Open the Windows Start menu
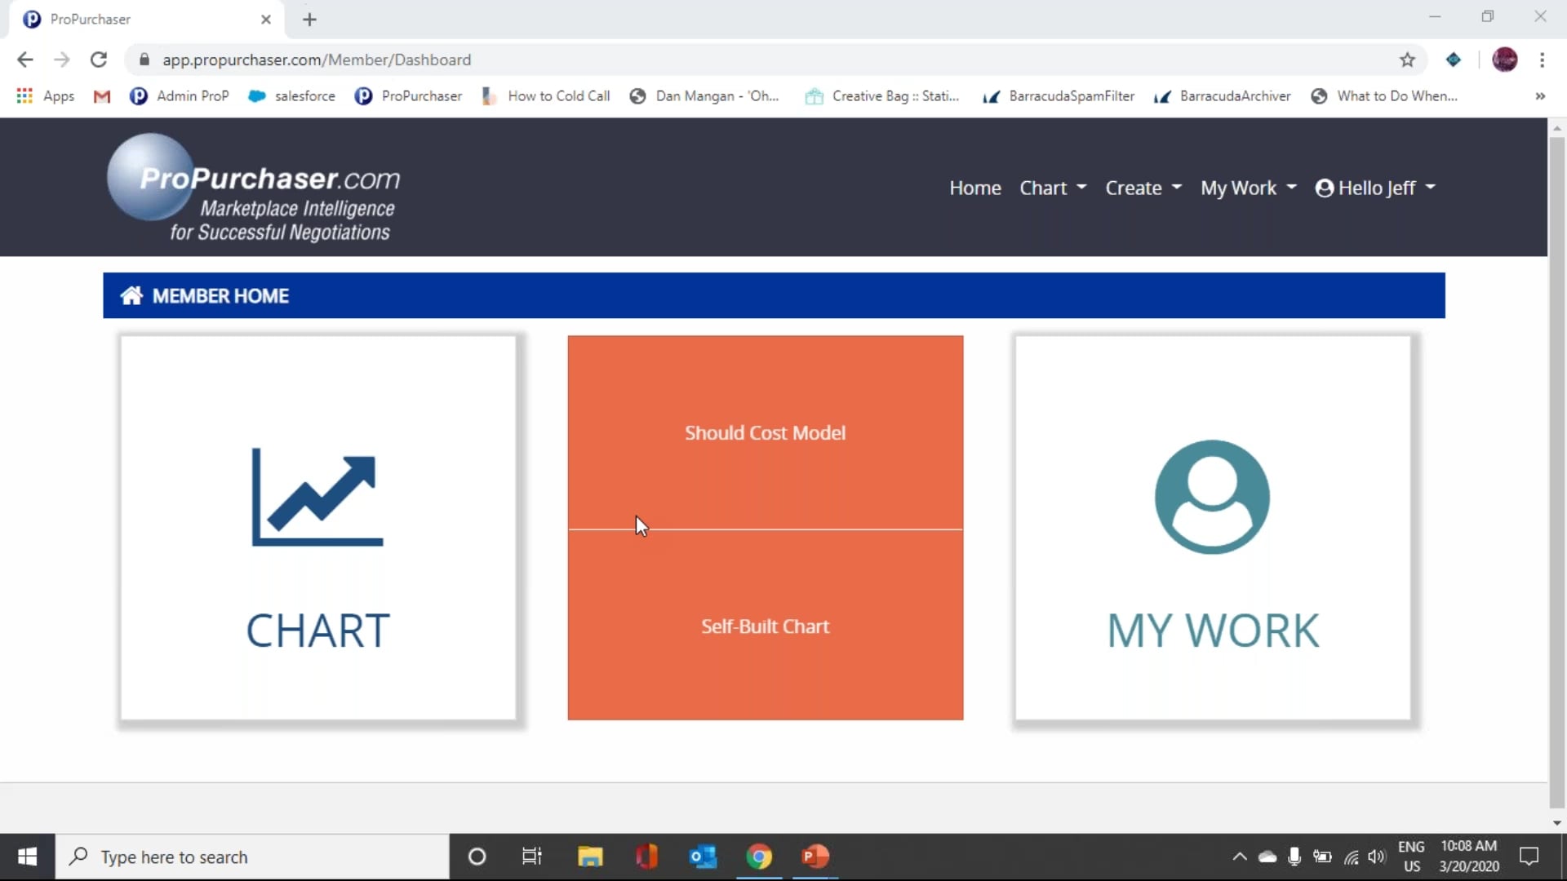Screen dimensions: 1567x881 pyautogui.click(x=27, y=857)
